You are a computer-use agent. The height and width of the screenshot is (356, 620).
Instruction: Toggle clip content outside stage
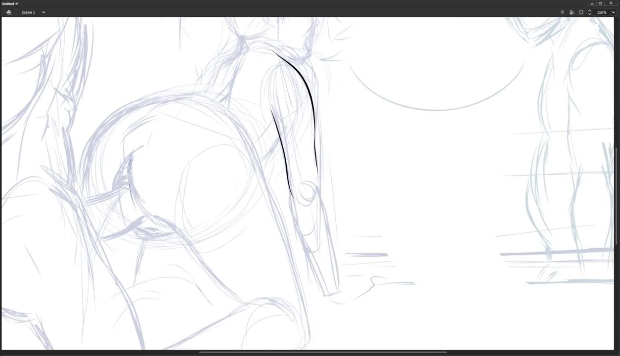581,12
